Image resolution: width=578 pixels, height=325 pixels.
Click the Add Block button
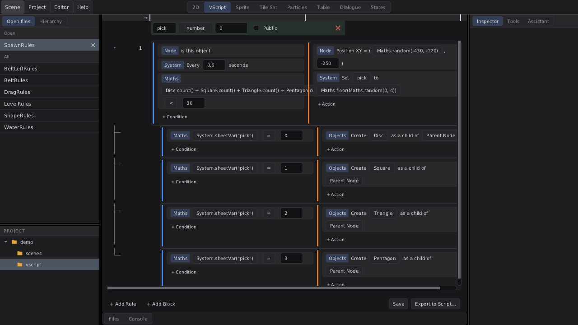coord(161,304)
